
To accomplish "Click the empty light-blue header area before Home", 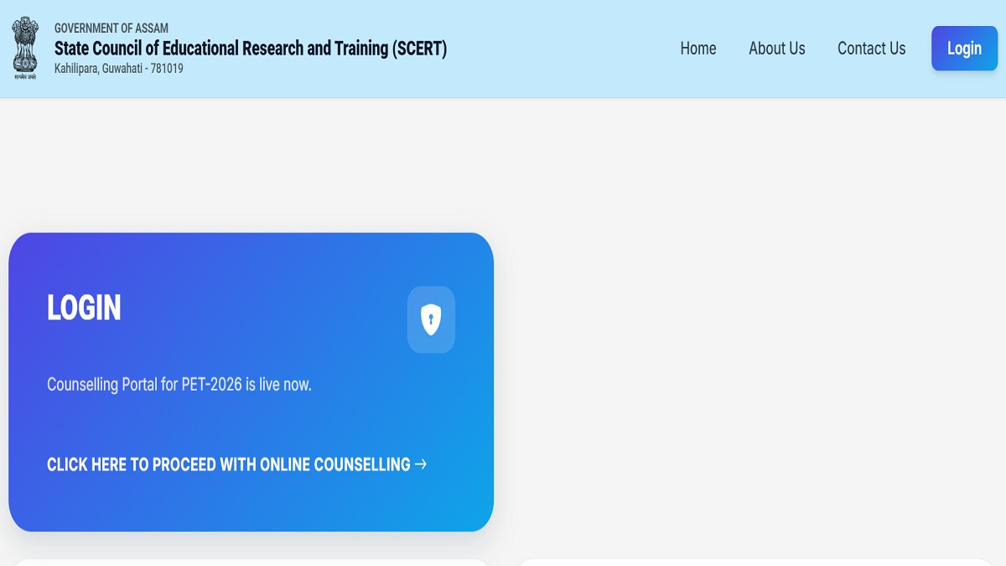I will 562,48.
